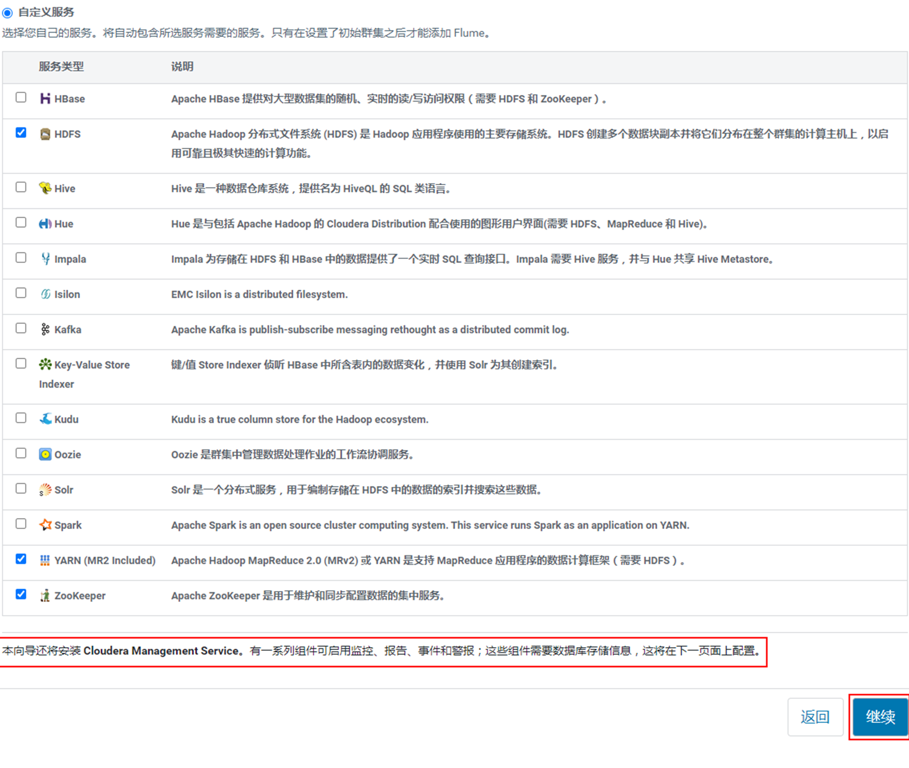Click the YARN grid icon
The image size is (909, 768).
point(45,560)
